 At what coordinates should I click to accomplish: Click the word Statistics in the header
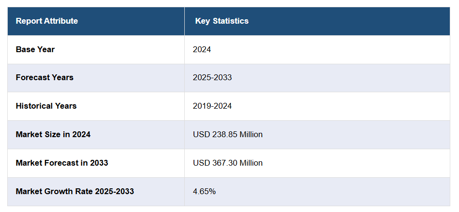[x=231, y=21]
